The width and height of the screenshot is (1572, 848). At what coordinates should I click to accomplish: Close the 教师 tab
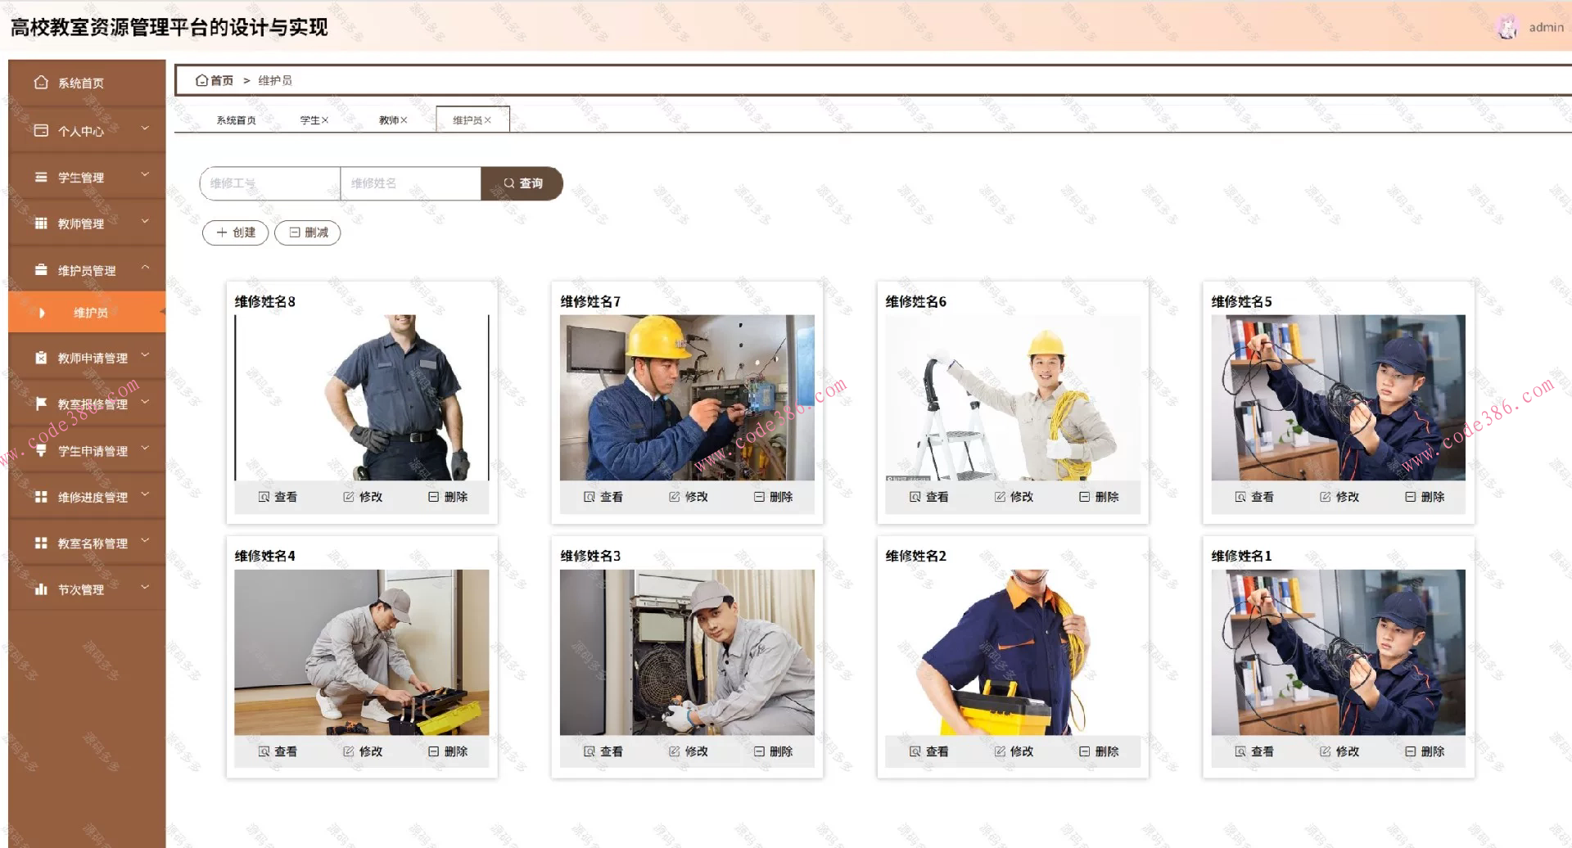[x=404, y=120]
